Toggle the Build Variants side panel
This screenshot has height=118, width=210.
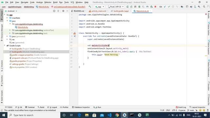click(x=2, y=97)
